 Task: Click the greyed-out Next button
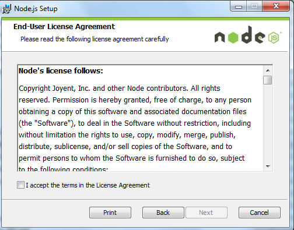[206, 213]
